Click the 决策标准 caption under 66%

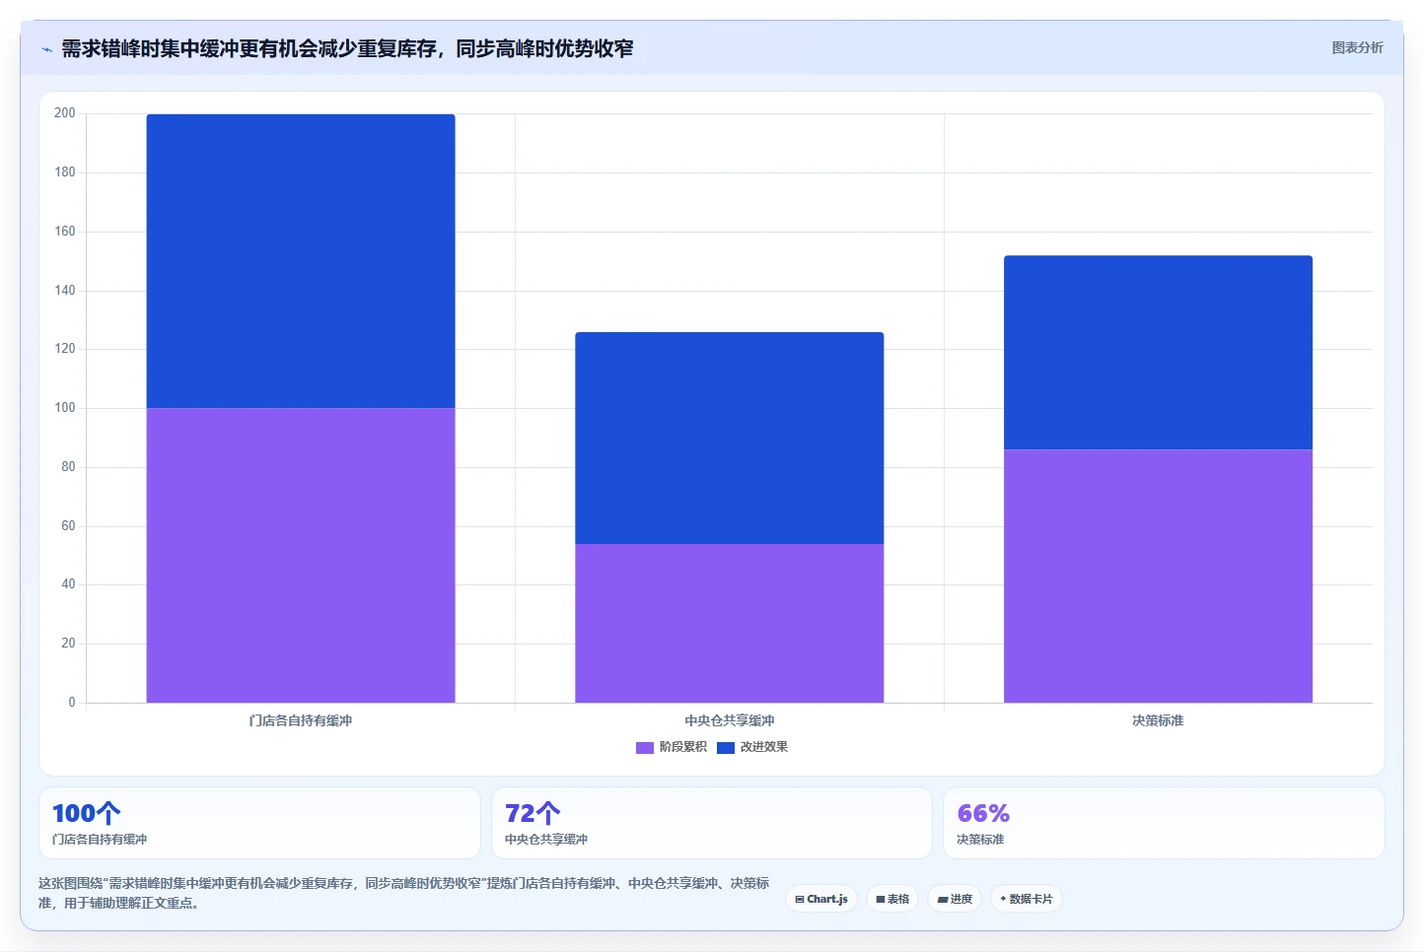980,840
